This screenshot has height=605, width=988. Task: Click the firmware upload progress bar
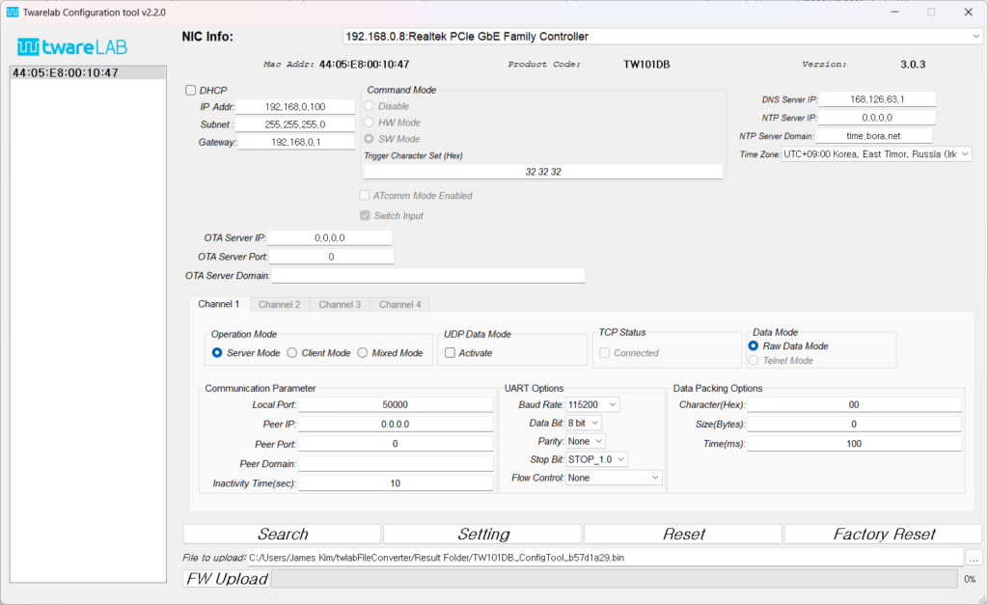615,579
